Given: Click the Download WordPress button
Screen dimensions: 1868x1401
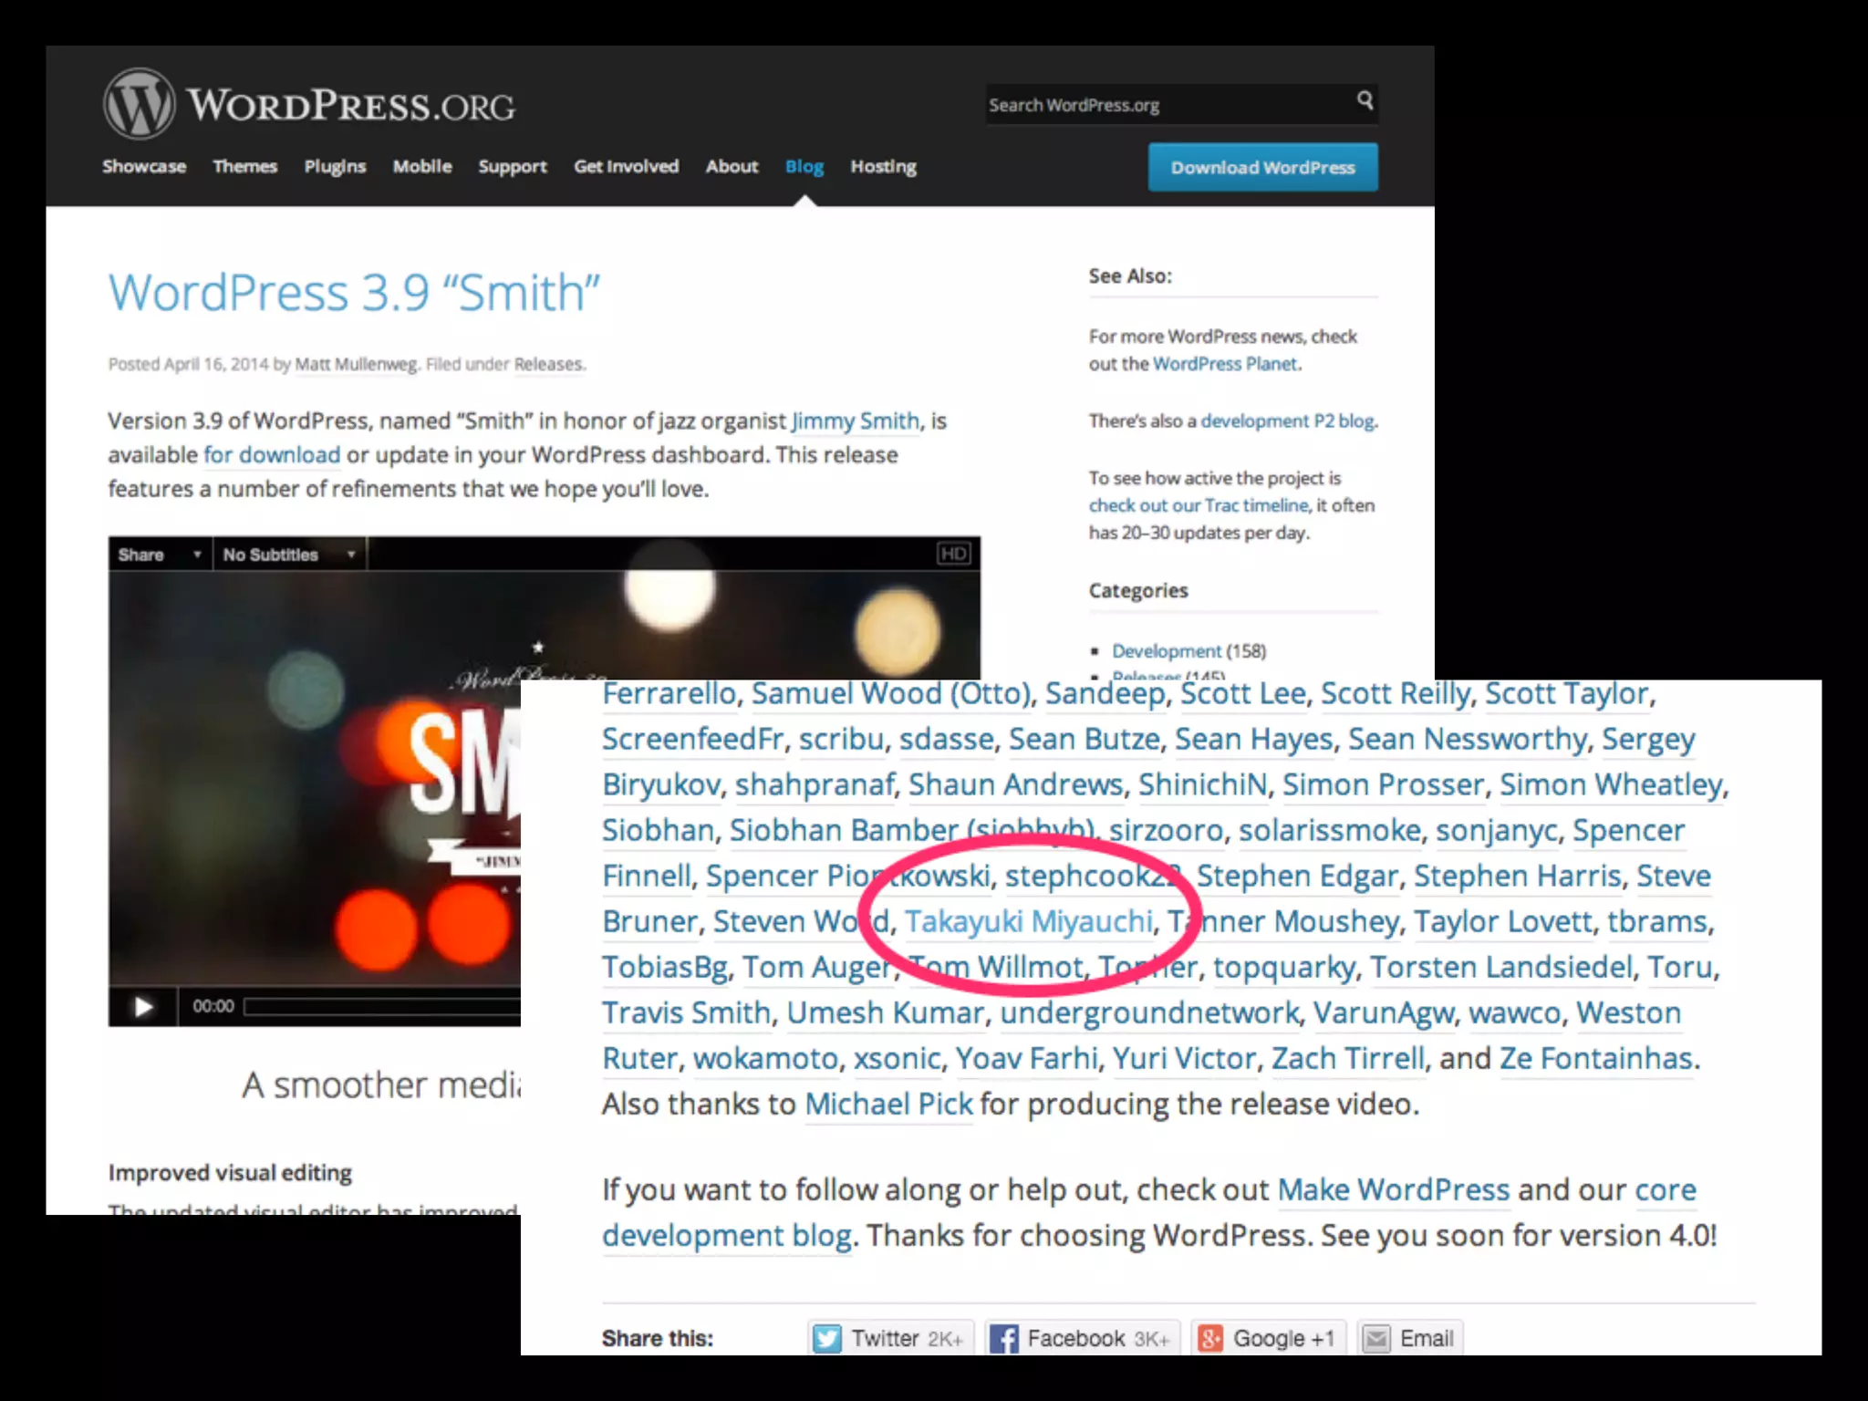Looking at the screenshot, I should point(1263,167).
